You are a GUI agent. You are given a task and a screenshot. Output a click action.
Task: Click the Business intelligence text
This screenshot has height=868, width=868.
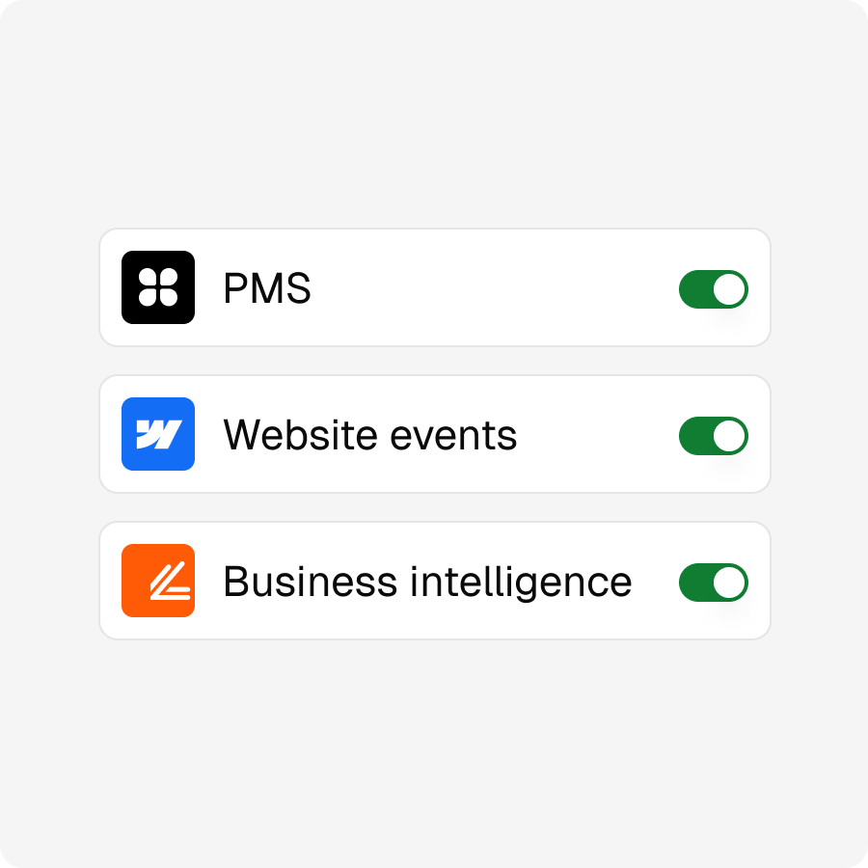[x=426, y=581]
